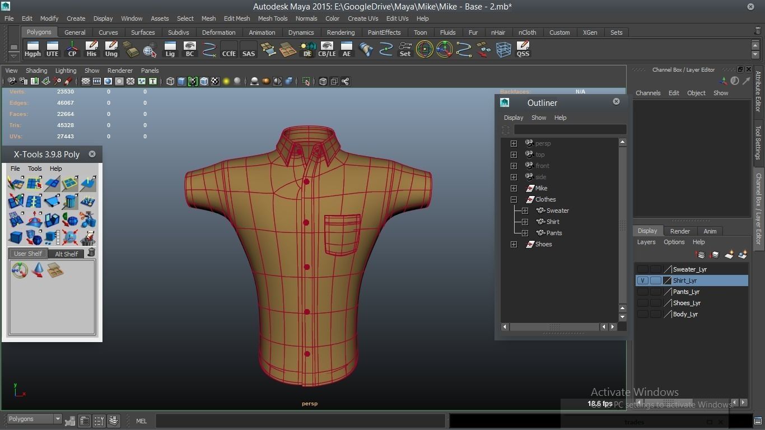765x430 pixels.
Task: Open the Layers menu in Layer Editor
Action: pos(646,242)
